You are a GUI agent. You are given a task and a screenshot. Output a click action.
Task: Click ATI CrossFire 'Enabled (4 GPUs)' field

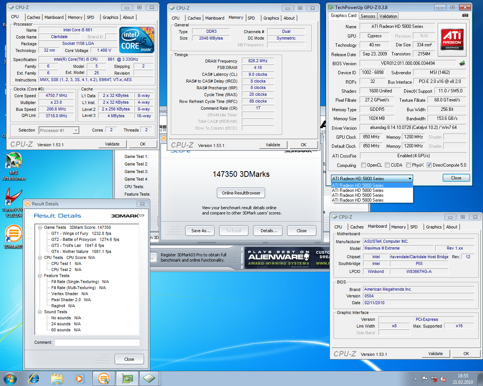(413, 156)
